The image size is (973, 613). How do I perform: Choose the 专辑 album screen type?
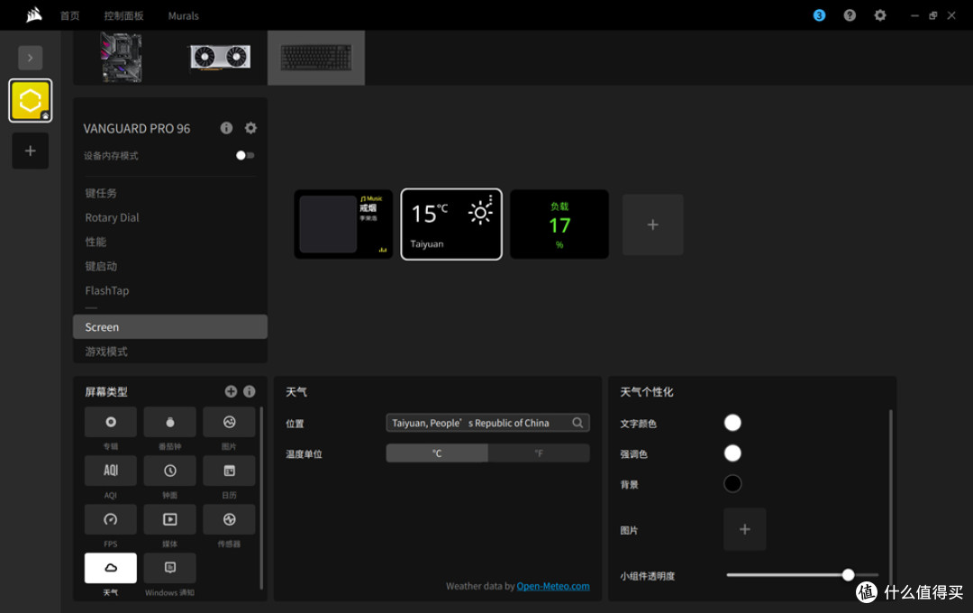[x=111, y=422]
